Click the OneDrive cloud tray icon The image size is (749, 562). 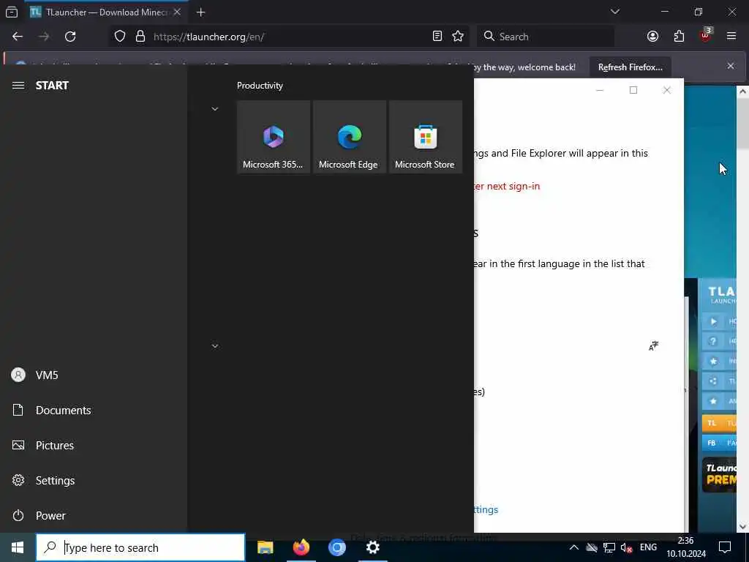pyautogui.click(x=591, y=547)
